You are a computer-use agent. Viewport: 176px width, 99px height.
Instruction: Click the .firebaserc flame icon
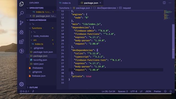30,68
